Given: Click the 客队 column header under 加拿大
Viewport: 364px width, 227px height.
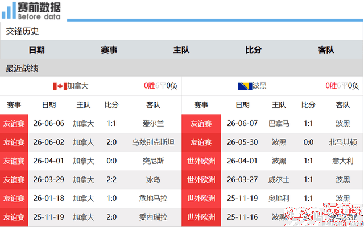Looking at the screenshot, I should click(x=153, y=105).
